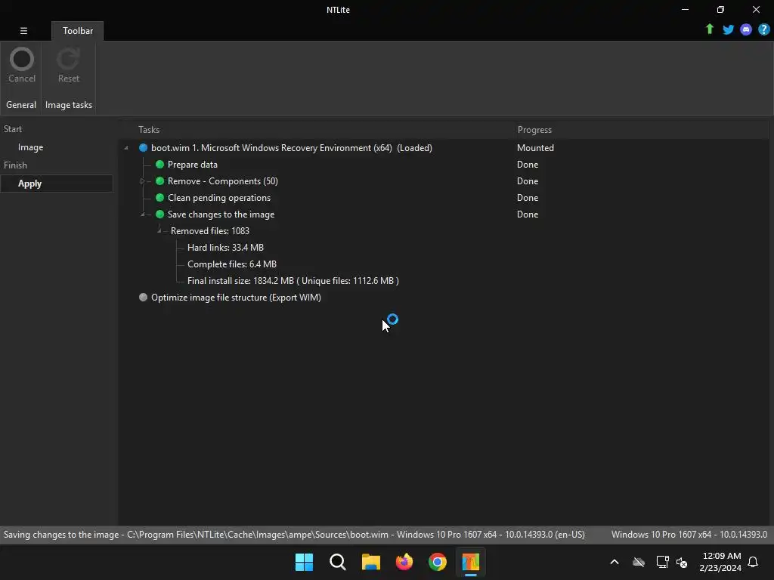This screenshot has width=774, height=580.
Task: Click the OneDrive cloud tray icon
Action: (x=639, y=562)
